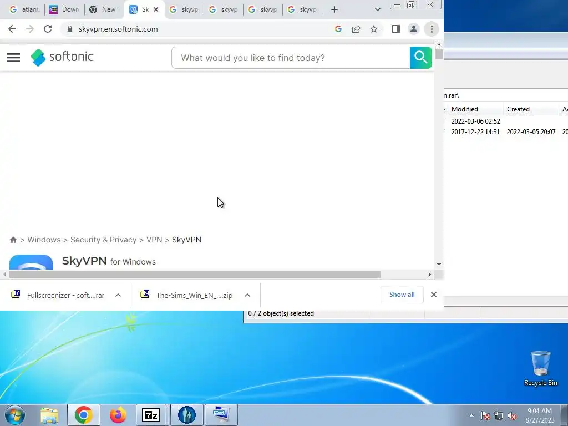
Task: Close the active SkyVPN tab
Action: [x=156, y=9]
